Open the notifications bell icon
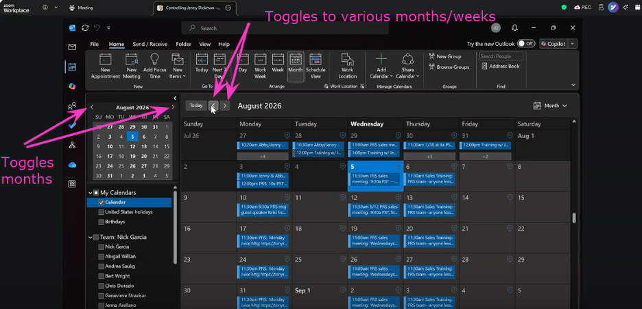The width and height of the screenshot is (642, 309). (514, 28)
